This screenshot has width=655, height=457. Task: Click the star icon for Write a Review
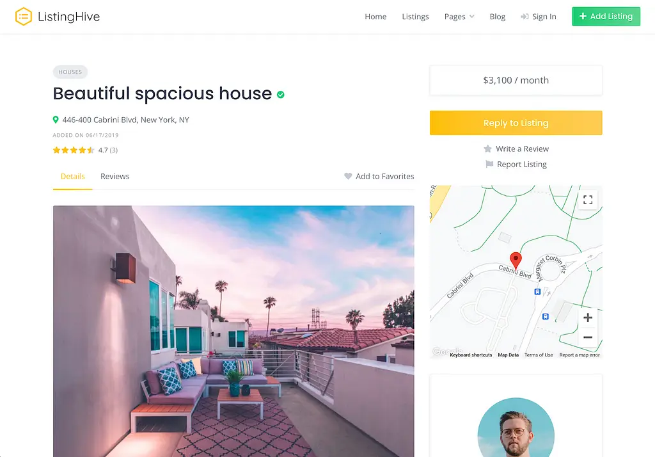pos(487,149)
